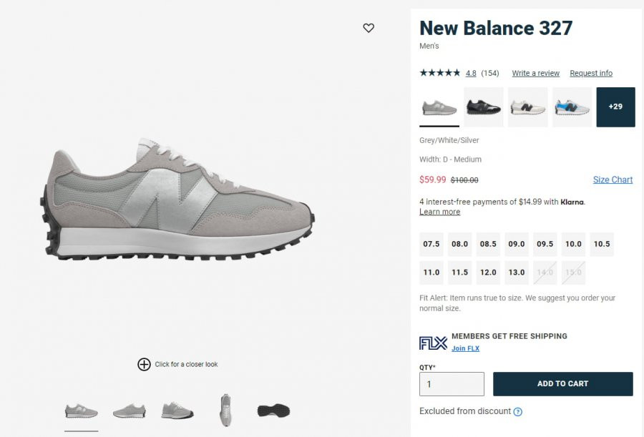Choose size 13.0
Screen dimensions: 644x437
tap(516, 272)
